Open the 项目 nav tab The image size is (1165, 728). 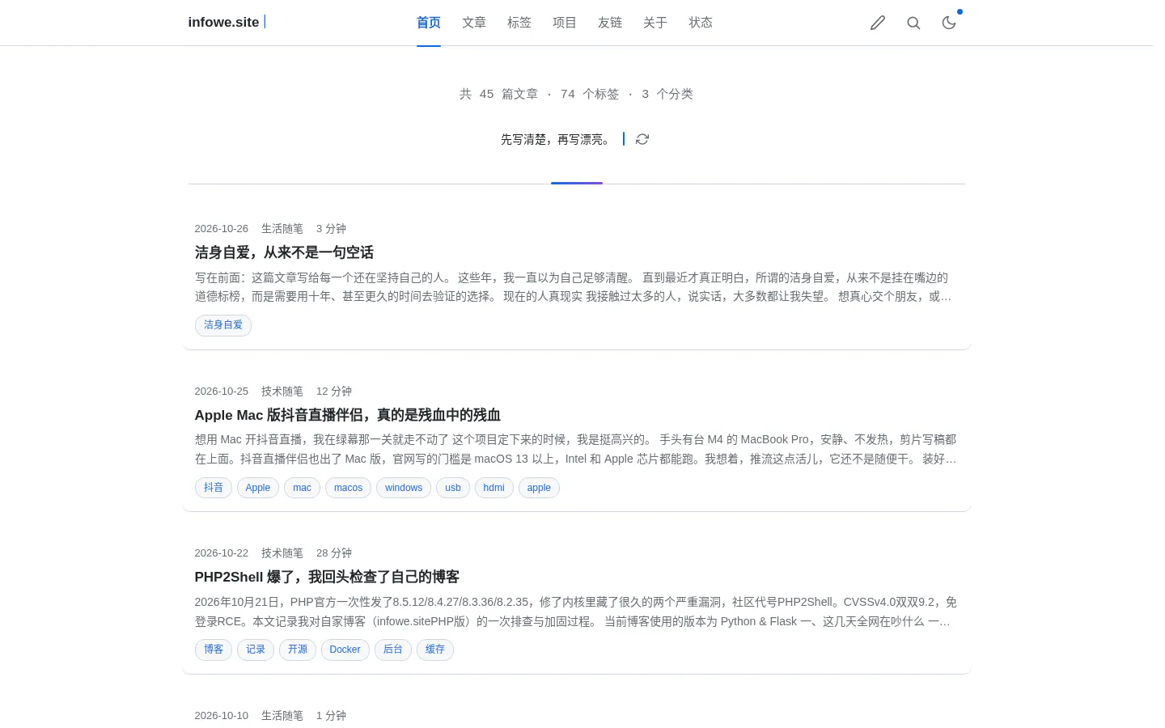(565, 23)
